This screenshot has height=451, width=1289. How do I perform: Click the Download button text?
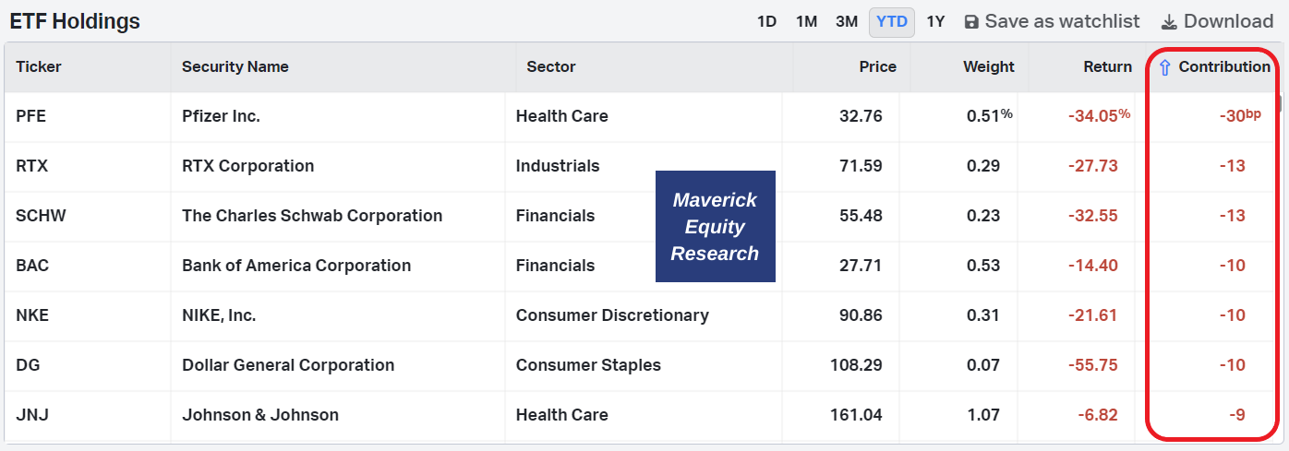1228,21
